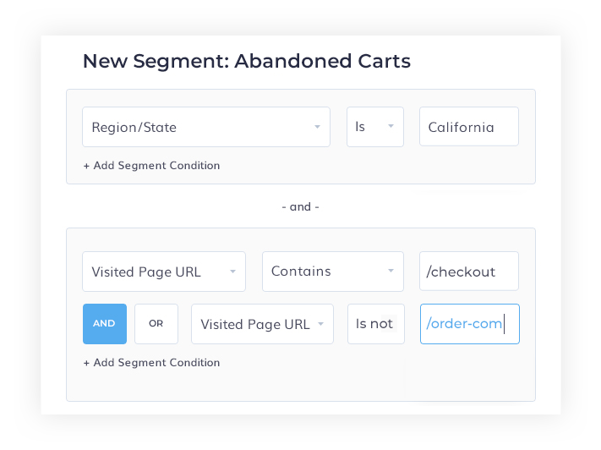Click the bottom Add Segment Condition link
This screenshot has height=450, width=601.
tap(151, 363)
